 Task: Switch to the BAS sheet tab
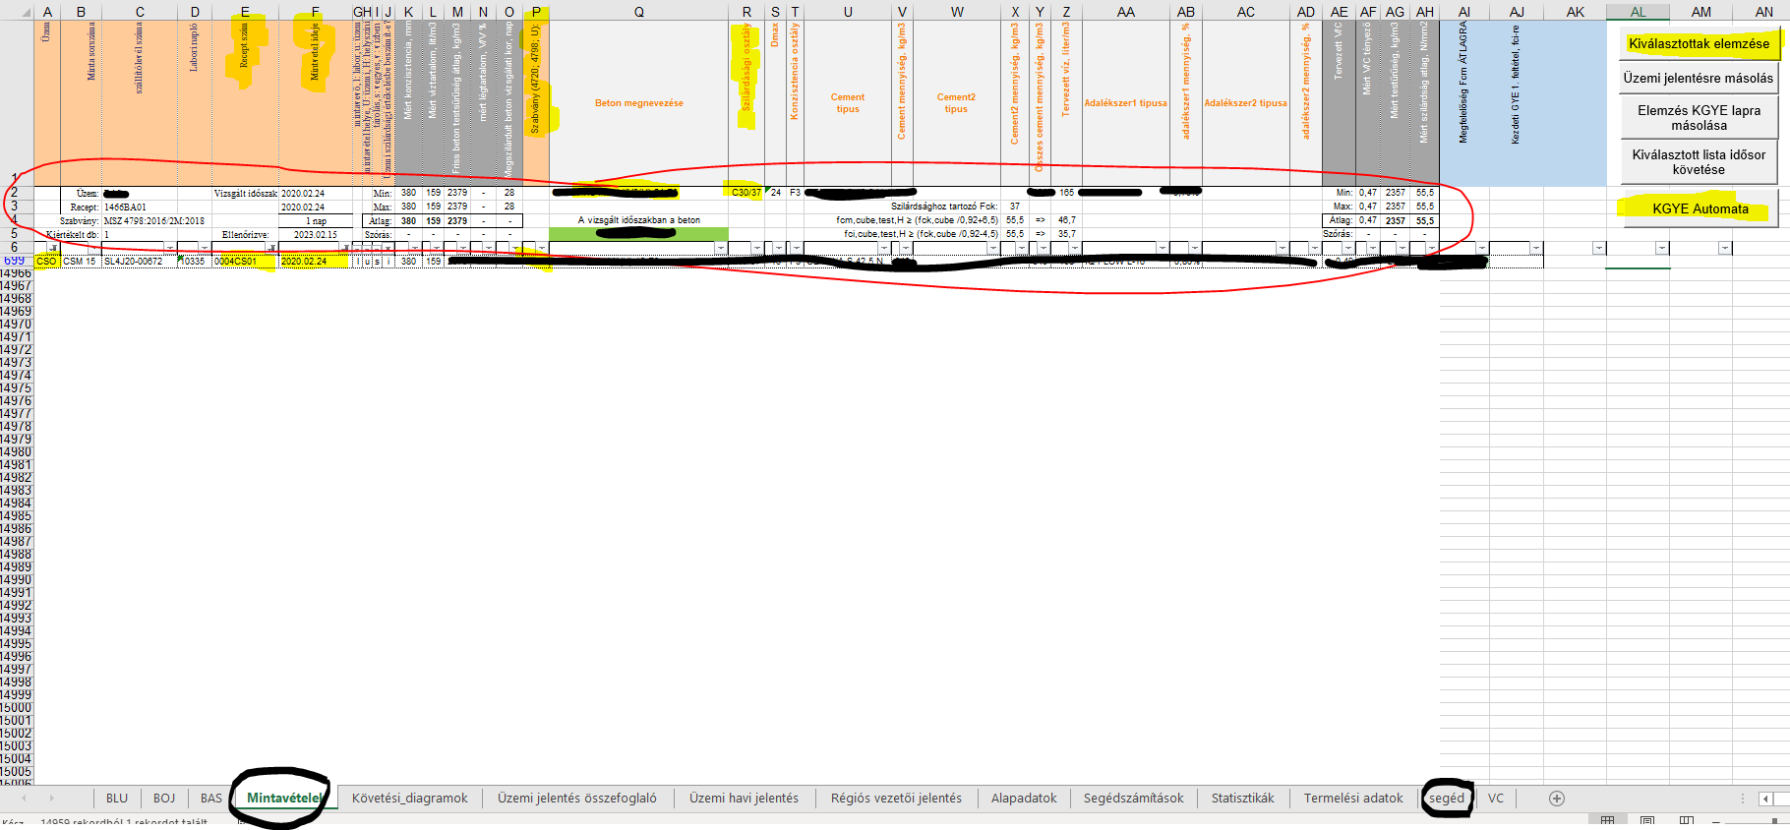point(211,798)
